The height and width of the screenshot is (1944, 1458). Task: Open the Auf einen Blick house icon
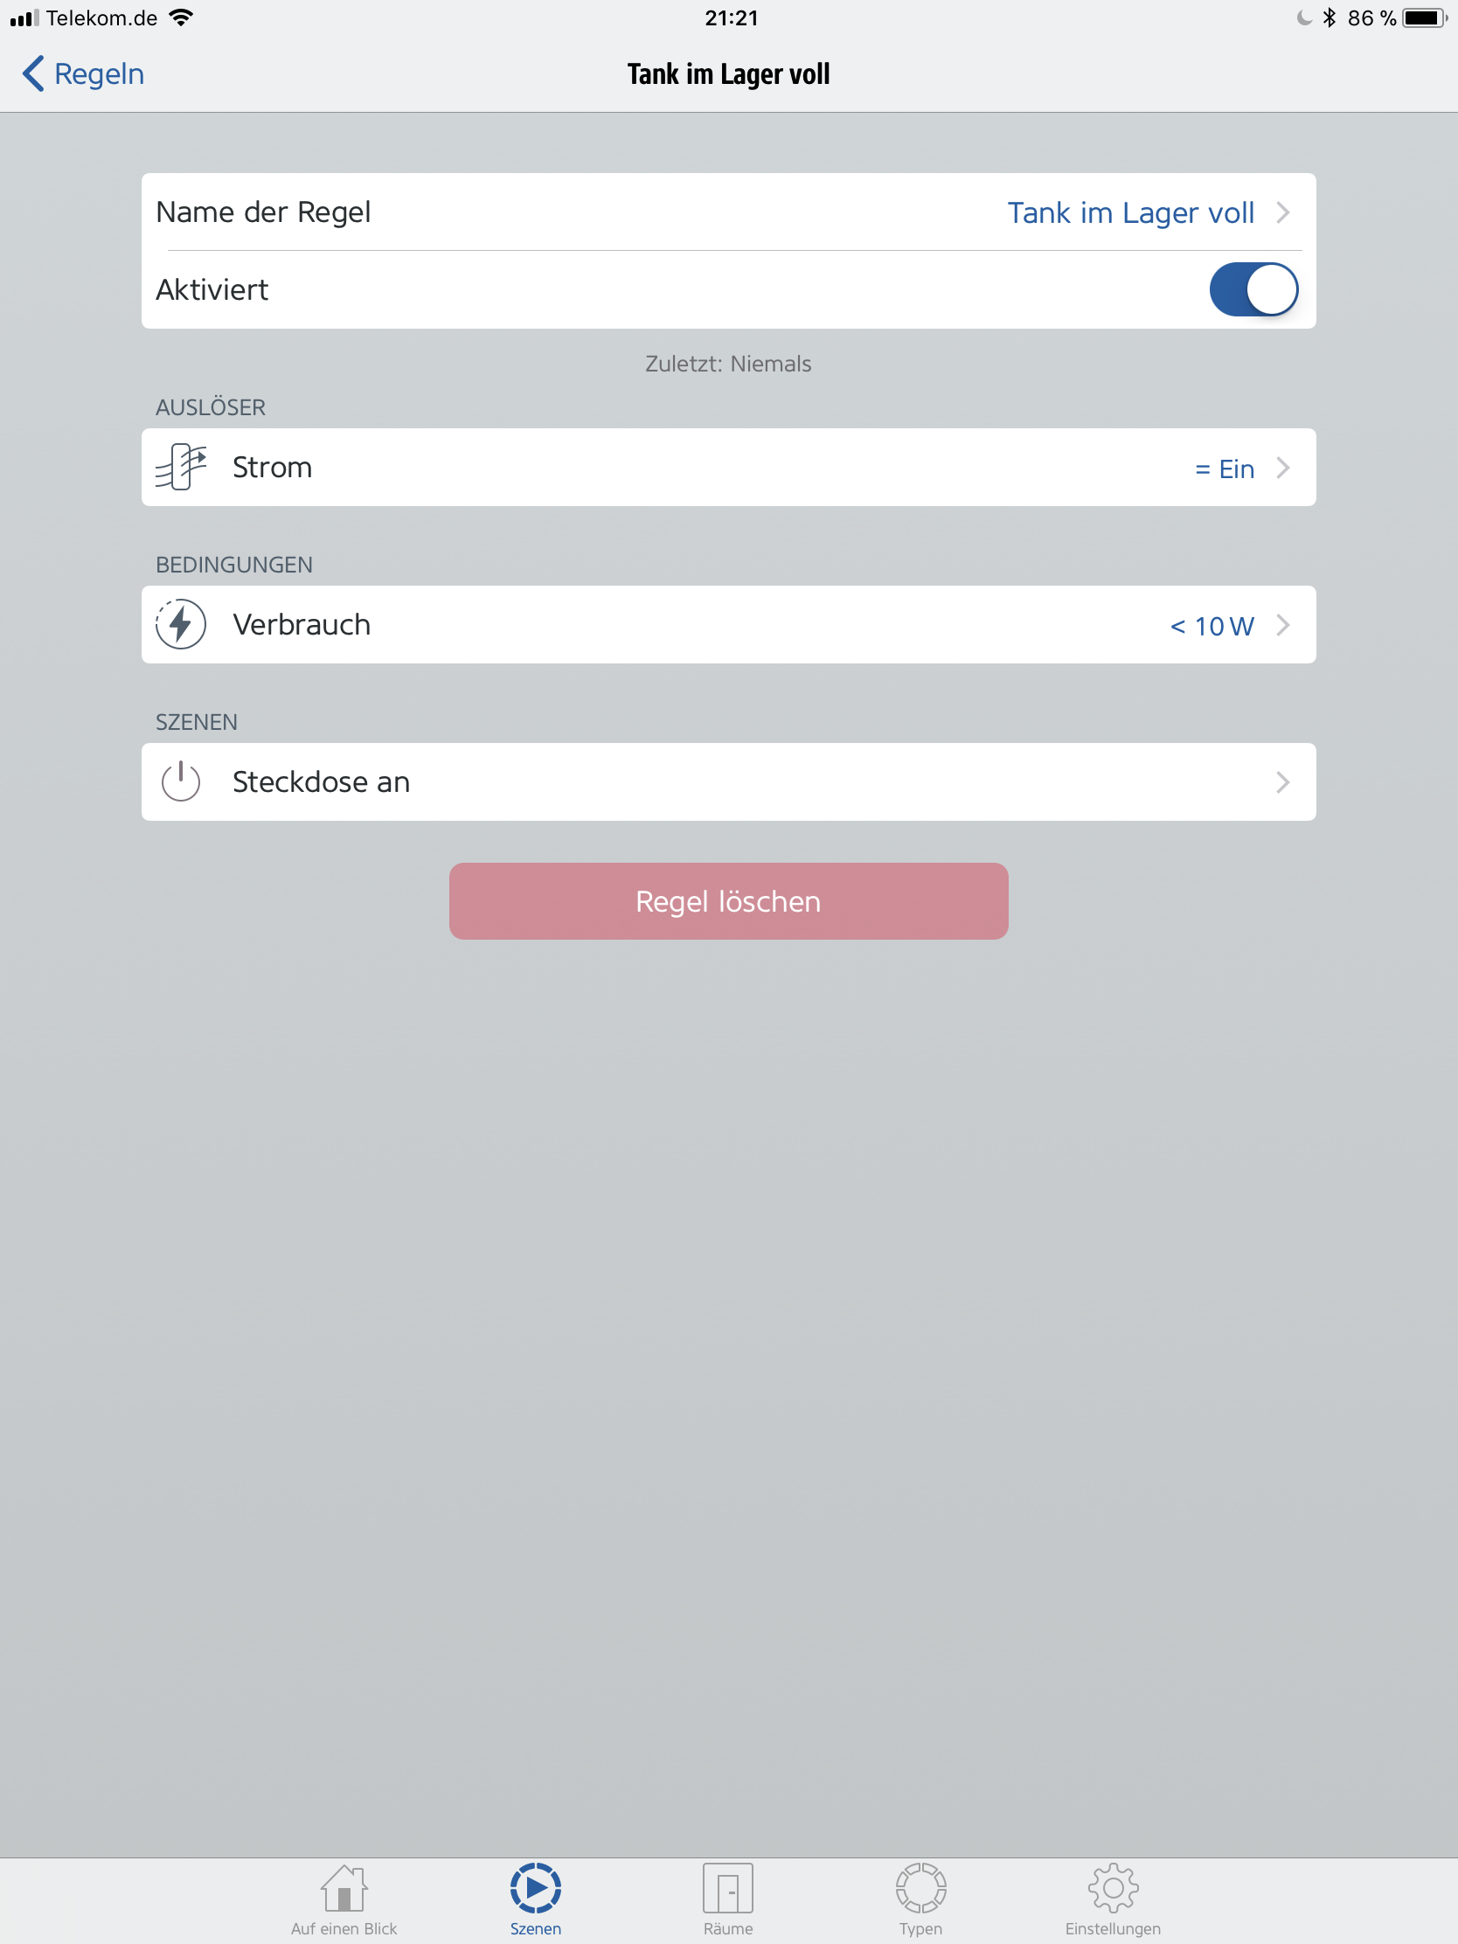pos(344,1888)
